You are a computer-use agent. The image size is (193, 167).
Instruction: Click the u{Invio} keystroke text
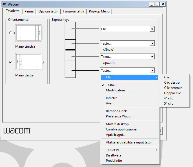click(x=109, y=63)
